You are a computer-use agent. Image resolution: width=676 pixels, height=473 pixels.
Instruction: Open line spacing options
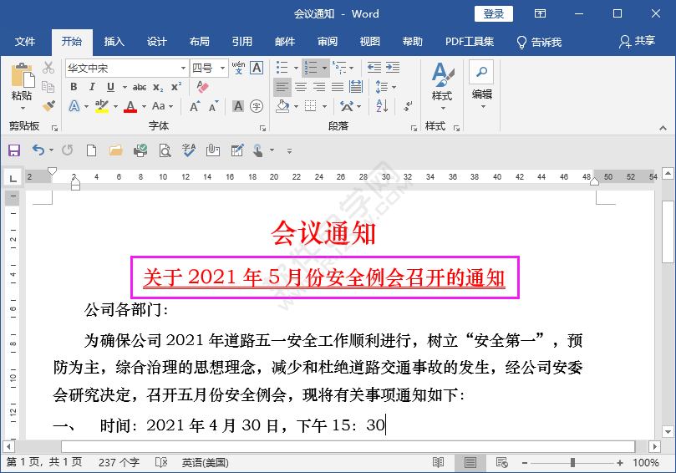(x=385, y=87)
